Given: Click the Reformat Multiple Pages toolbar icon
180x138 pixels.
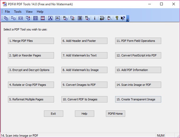Looking at the screenshot, I should coord(35,18).
